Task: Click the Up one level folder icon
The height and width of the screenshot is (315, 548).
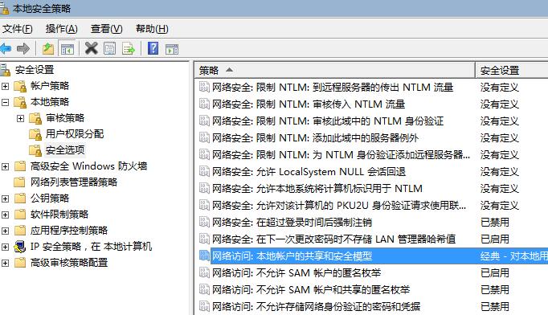Action: pyautogui.click(x=48, y=48)
